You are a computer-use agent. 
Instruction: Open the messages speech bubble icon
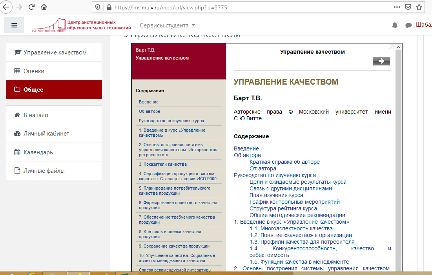click(x=408, y=25)
